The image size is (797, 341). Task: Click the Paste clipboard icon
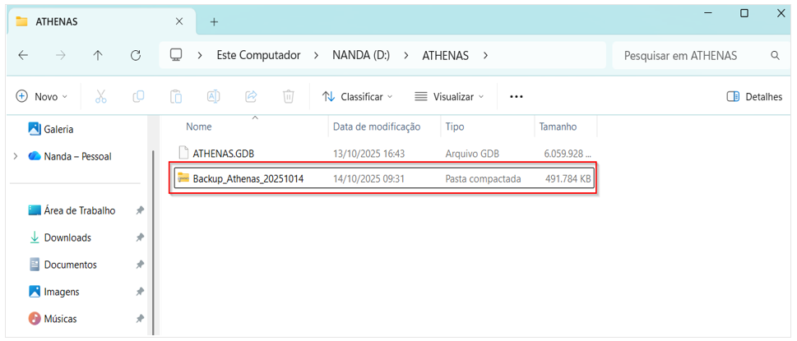tap(176, 97)
